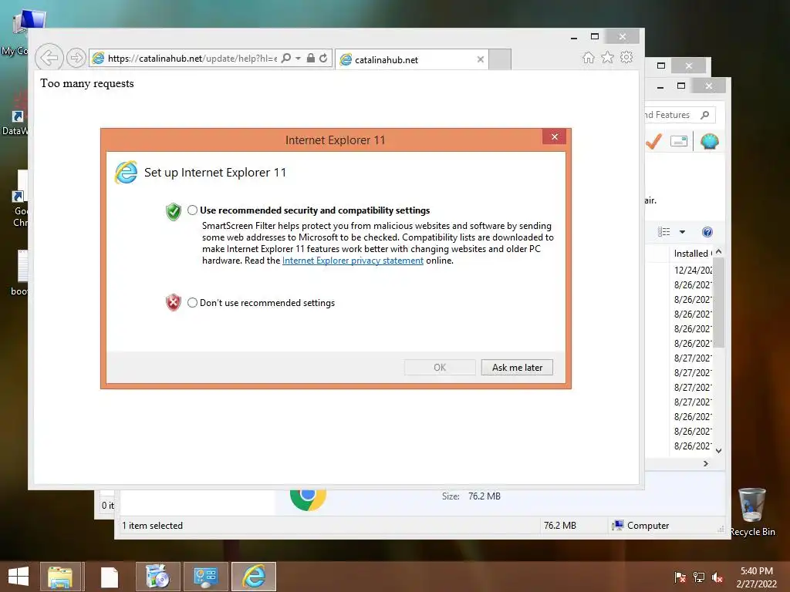Click the Control Panel taskbar icon
The image size is (790, 592).
(205, 577)
